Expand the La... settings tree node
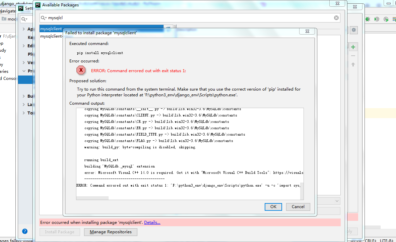 click(23, 104)
